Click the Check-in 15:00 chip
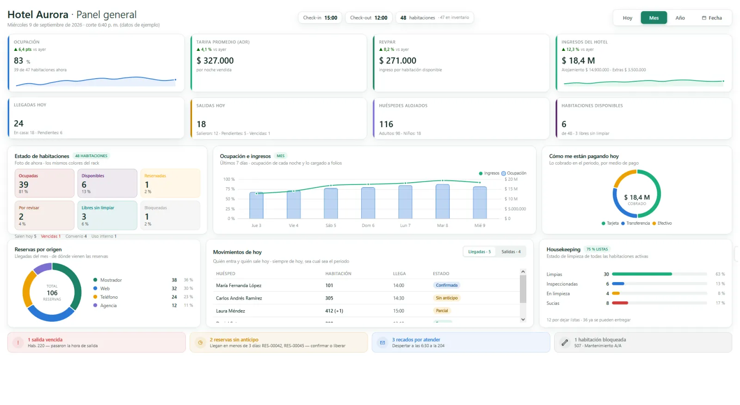The image size is (740, 405). (x=320, y=18)
